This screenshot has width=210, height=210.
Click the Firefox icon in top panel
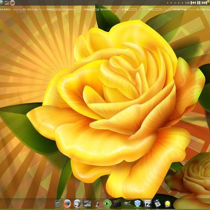point(13,3)
